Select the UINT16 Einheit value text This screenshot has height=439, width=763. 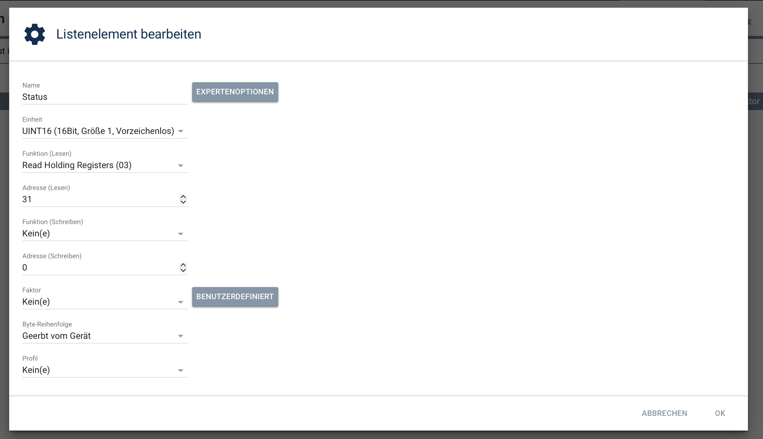point(98,131)
